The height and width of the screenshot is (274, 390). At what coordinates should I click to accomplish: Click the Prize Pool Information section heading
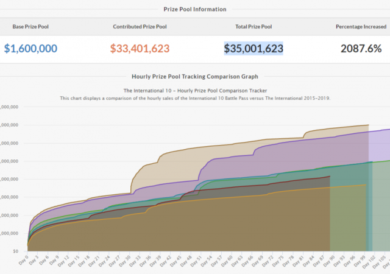195,9
